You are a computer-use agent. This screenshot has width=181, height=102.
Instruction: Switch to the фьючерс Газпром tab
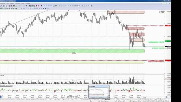pyautogui.click(x=10, y=99)
